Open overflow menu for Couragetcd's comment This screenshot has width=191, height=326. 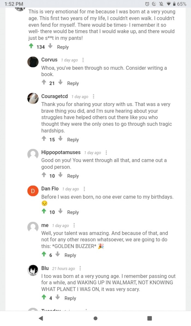coord(94,96)
